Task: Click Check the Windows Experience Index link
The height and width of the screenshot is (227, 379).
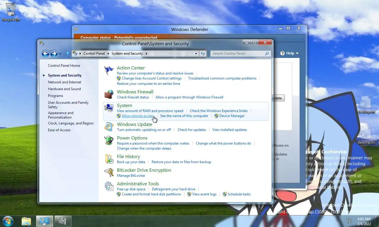Action: coord(219,111)
